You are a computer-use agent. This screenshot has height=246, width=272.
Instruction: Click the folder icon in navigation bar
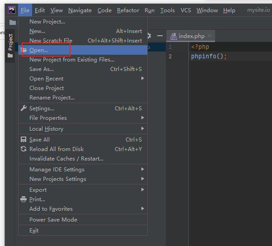pos(13,22)
